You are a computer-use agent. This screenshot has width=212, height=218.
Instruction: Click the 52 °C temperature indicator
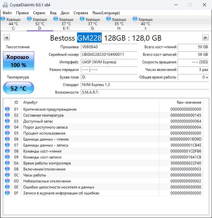[x=18, y=88]
